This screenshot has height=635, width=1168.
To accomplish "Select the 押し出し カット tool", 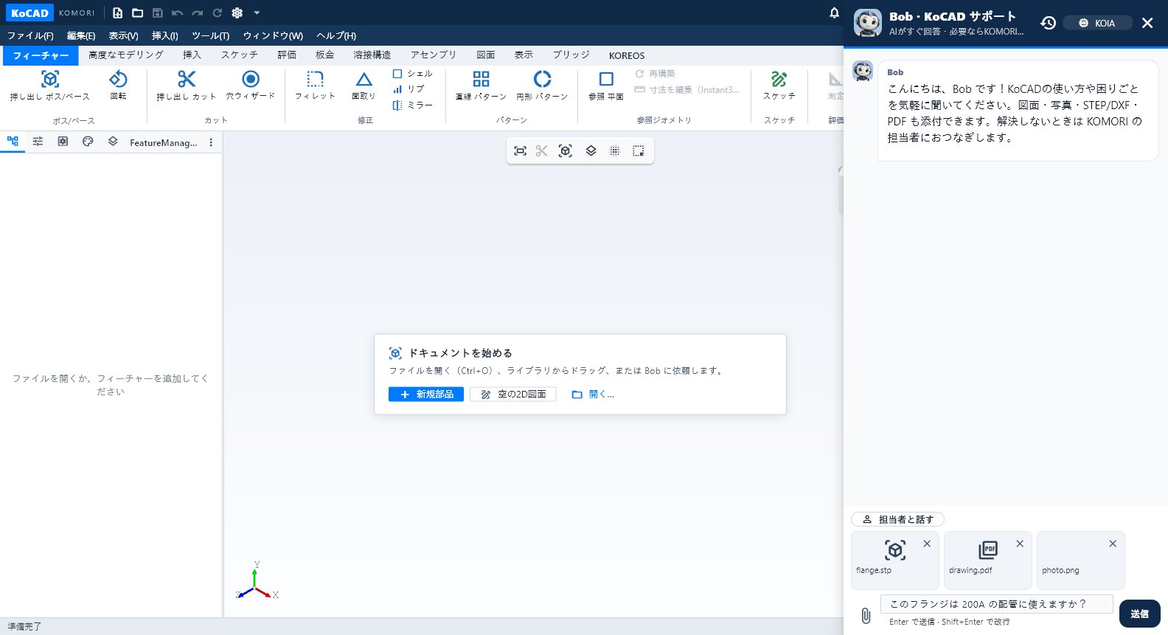I will point(187,86).
